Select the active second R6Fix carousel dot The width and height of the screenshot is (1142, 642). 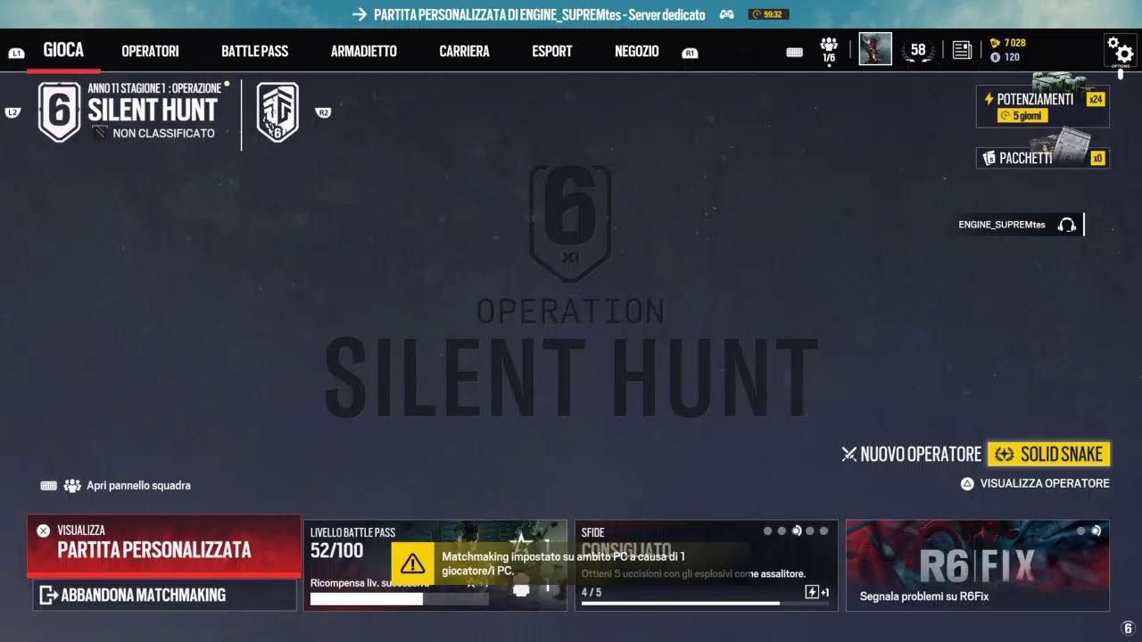click(1096, 531)
